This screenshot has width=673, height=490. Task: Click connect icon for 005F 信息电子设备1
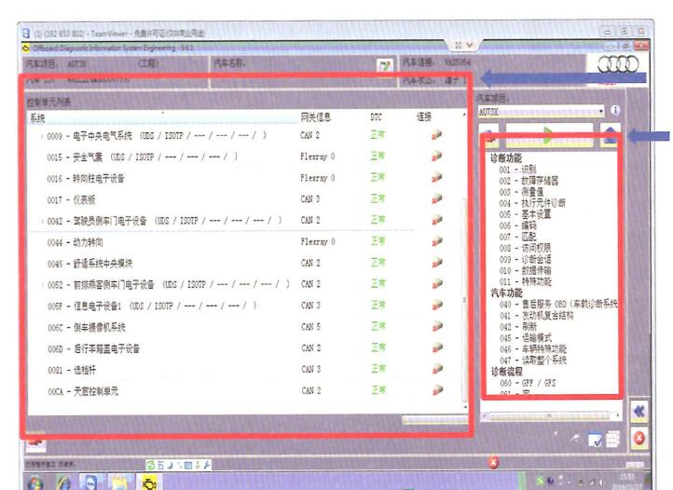[x=437, y=305]
